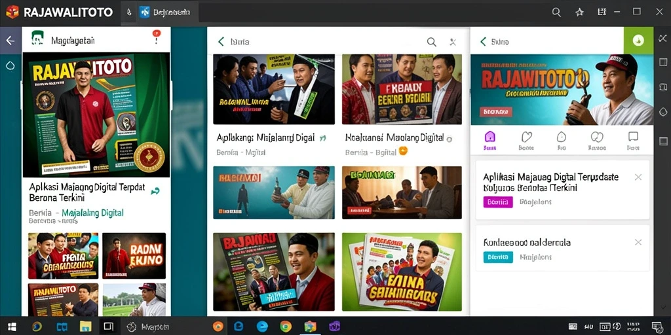The height and width of the screenshot is (335, 671).
Task: Open the red batik group thumbnail
Action: 402,89
